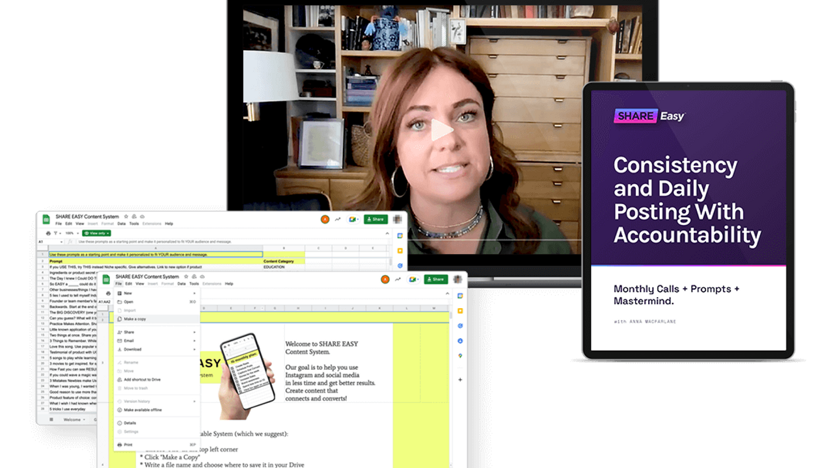Open the Tasks side panel icon in the front window

[x=460, y=326]
